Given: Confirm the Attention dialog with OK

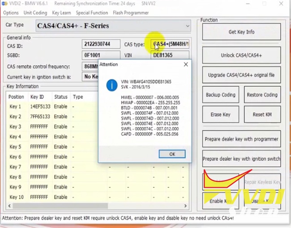Looking at the screenshot, I should click(172, 154).
